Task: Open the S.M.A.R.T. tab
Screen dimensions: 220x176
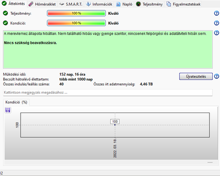Action: tap(71, 4)
